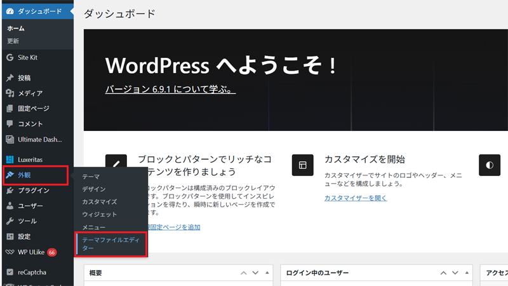Click the 固定ページ pages icon

[10, 109]
